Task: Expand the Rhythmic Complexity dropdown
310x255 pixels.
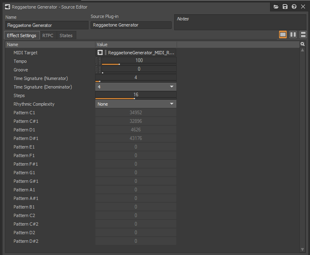Action: click(135, 104)
